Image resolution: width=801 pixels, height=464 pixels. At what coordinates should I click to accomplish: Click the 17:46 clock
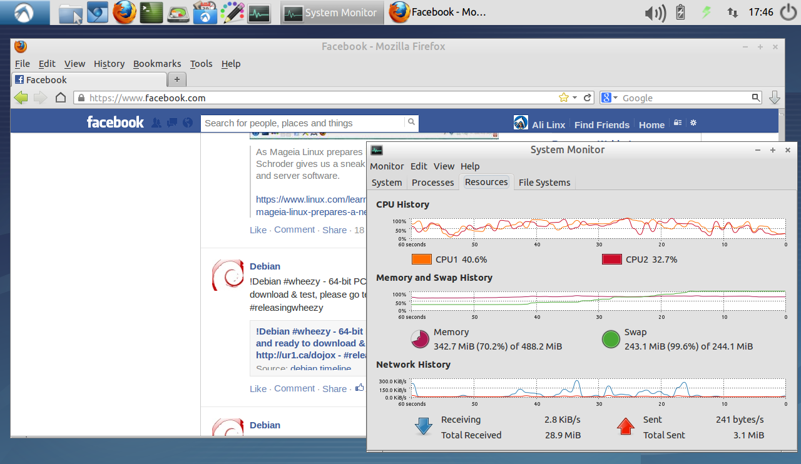761,13
